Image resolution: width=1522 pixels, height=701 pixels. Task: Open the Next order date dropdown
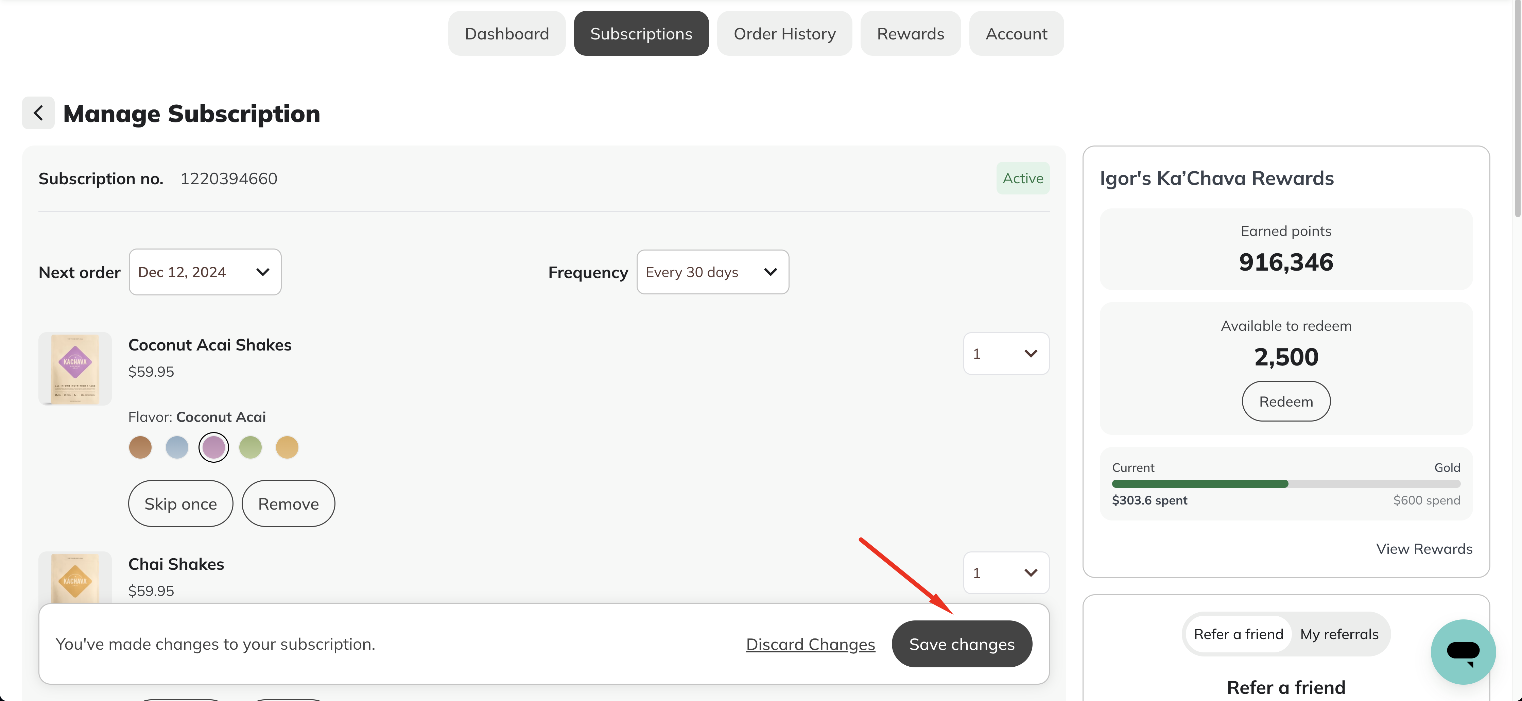pos(205,272)
